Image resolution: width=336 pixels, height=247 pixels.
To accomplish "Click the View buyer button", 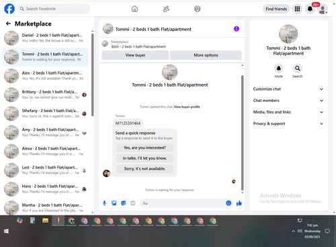I will click(x=135, y=55).
